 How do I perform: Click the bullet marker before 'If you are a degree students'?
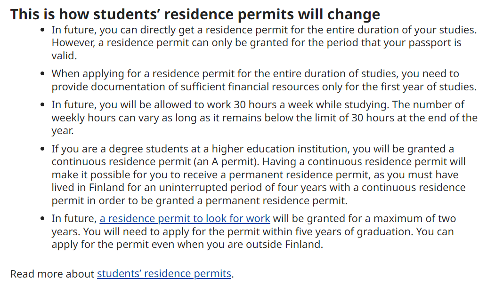click(x=42, y=149)
